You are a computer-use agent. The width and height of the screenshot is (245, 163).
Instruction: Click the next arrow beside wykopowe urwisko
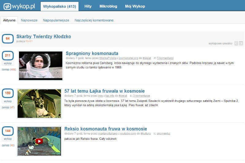coord(241,43)
